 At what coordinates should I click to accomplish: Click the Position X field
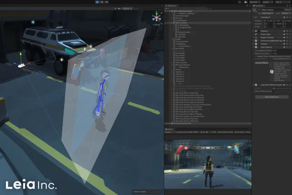[269, 21]
